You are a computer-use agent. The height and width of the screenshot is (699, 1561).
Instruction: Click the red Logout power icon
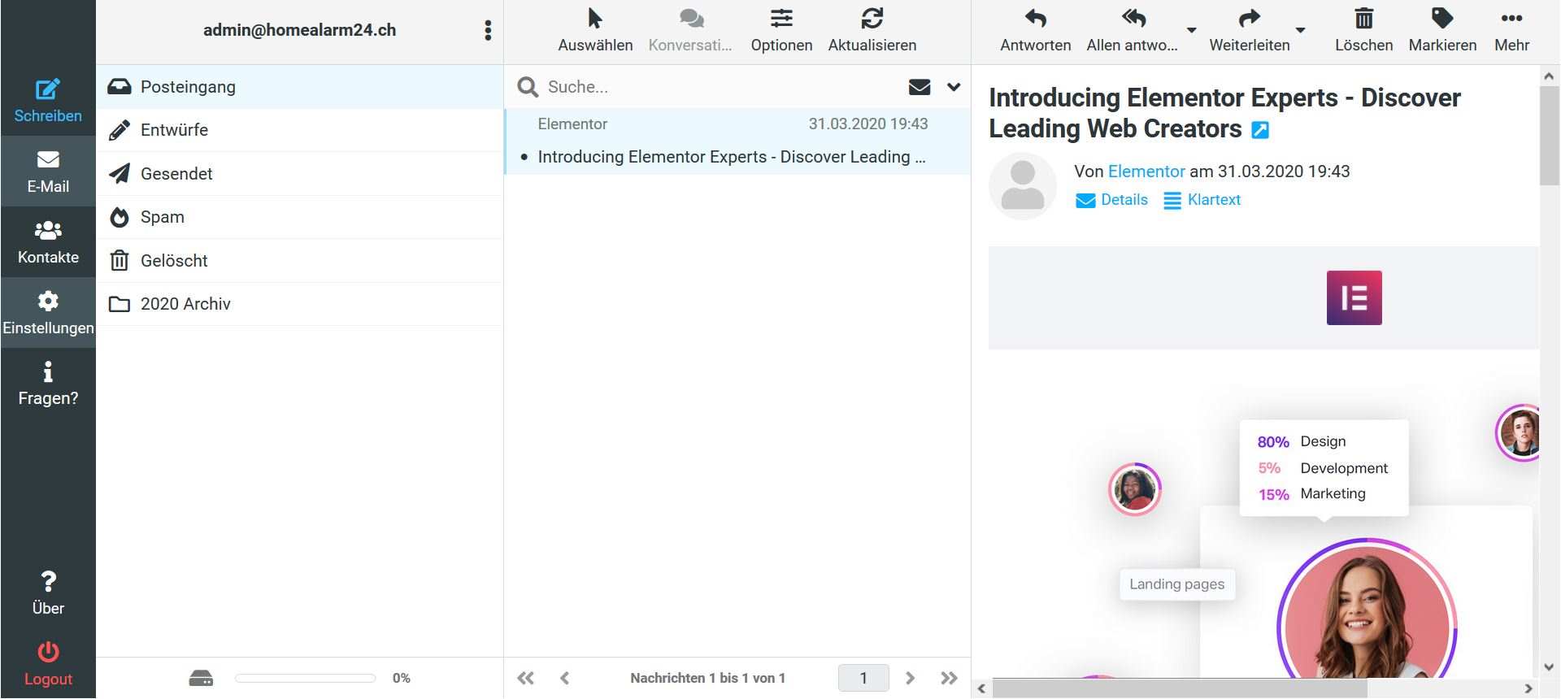point(48,653)
